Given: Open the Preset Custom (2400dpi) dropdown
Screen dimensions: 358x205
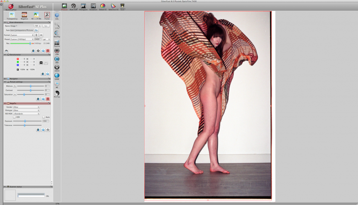Looking at the screenshot, I should (22, 39).
